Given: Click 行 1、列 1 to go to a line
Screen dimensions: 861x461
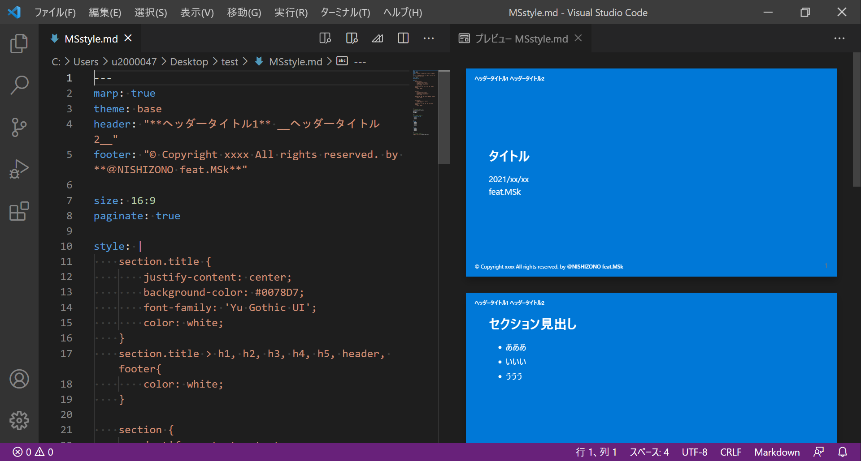Looking at the screenshot, I should point(596,452).
